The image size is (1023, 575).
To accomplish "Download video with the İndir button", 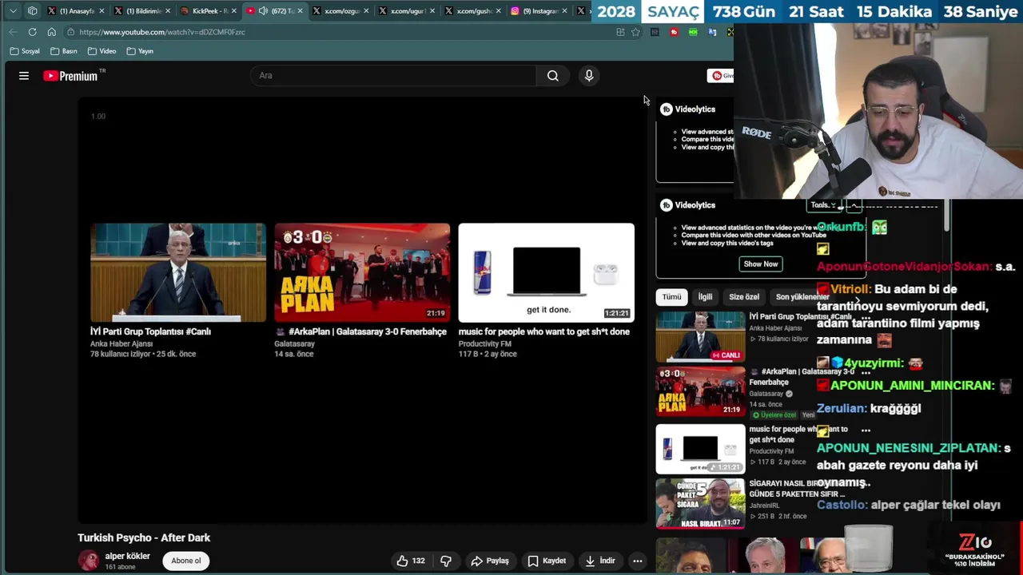I will pos(600,561).
